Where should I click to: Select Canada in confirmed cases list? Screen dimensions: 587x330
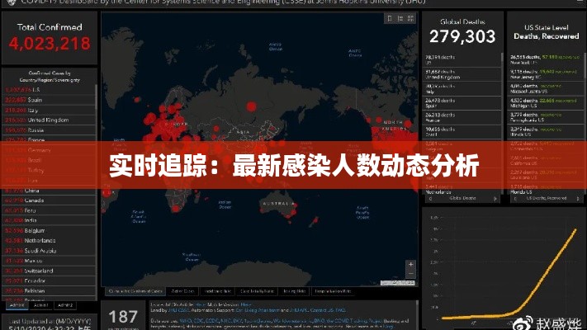tap(49, 200)
